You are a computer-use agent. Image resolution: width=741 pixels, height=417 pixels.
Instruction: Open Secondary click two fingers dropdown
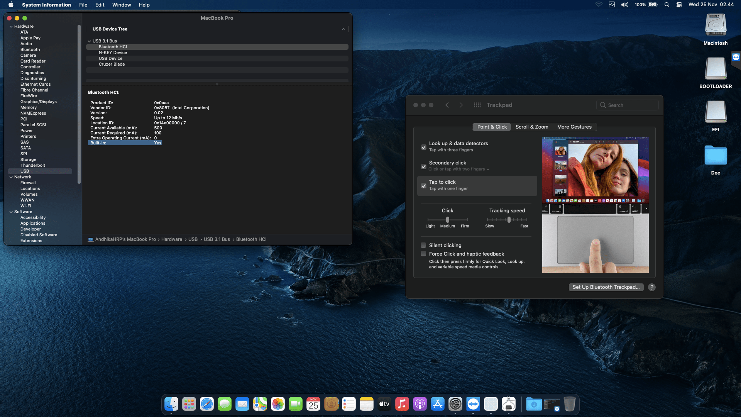459,169
